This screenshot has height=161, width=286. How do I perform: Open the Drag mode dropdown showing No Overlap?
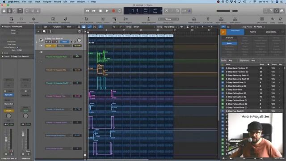click(171, 27)
